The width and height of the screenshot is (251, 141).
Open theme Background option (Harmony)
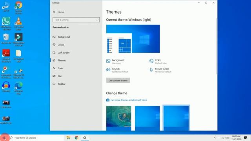pos(115,61)
